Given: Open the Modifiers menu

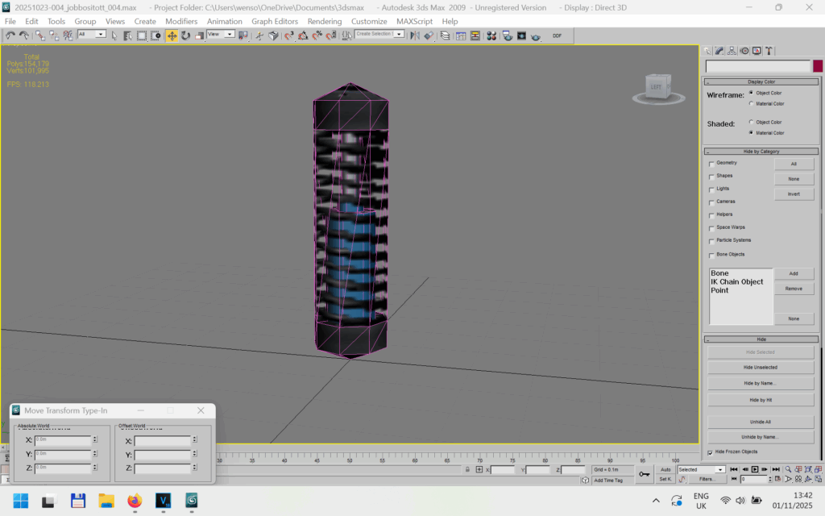Looking at the screenshot, I should 181,21.
